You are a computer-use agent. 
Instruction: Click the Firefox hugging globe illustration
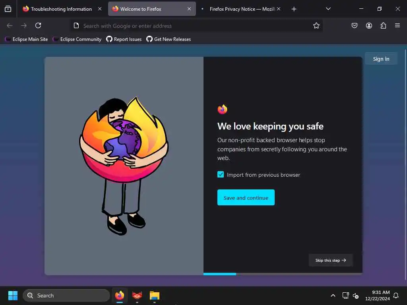point(124,166)
